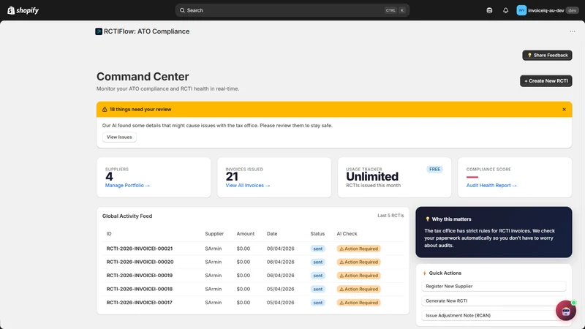Image resolution: width=585 pixels, height=329 pixels.
Task: Click date 05/04/2026 of invoice 00017
Action: click(x=281, y=303)
